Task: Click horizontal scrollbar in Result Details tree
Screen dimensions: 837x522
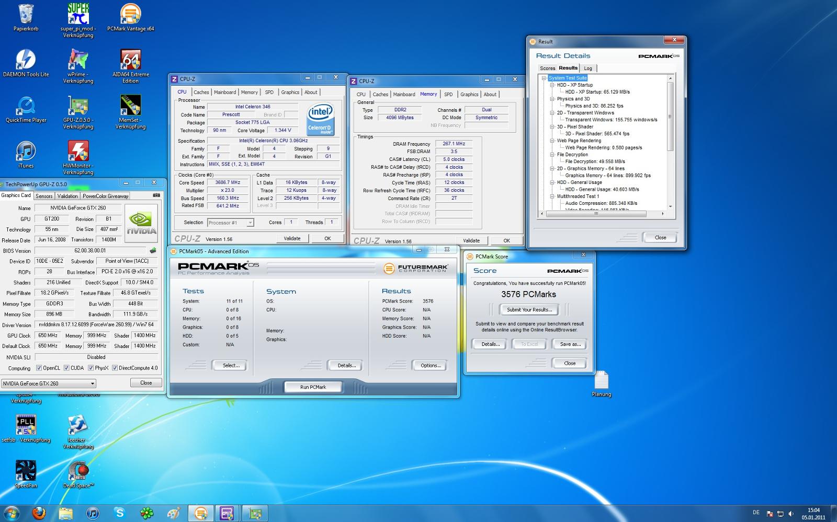Action: (595, 214)
